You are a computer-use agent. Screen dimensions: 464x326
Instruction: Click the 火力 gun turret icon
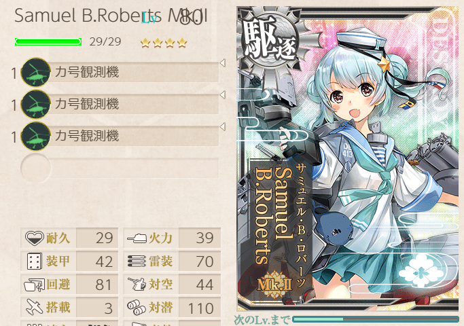(x=137, y=238)
